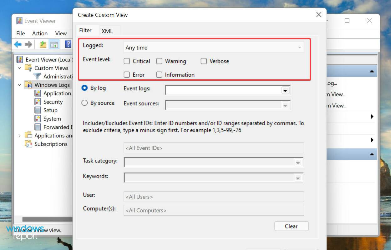Click the Forward navigation arrow

28,44
